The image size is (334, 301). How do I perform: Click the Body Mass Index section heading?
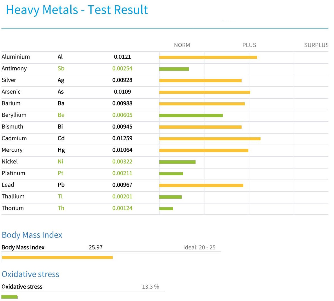[x=32, y=235]
